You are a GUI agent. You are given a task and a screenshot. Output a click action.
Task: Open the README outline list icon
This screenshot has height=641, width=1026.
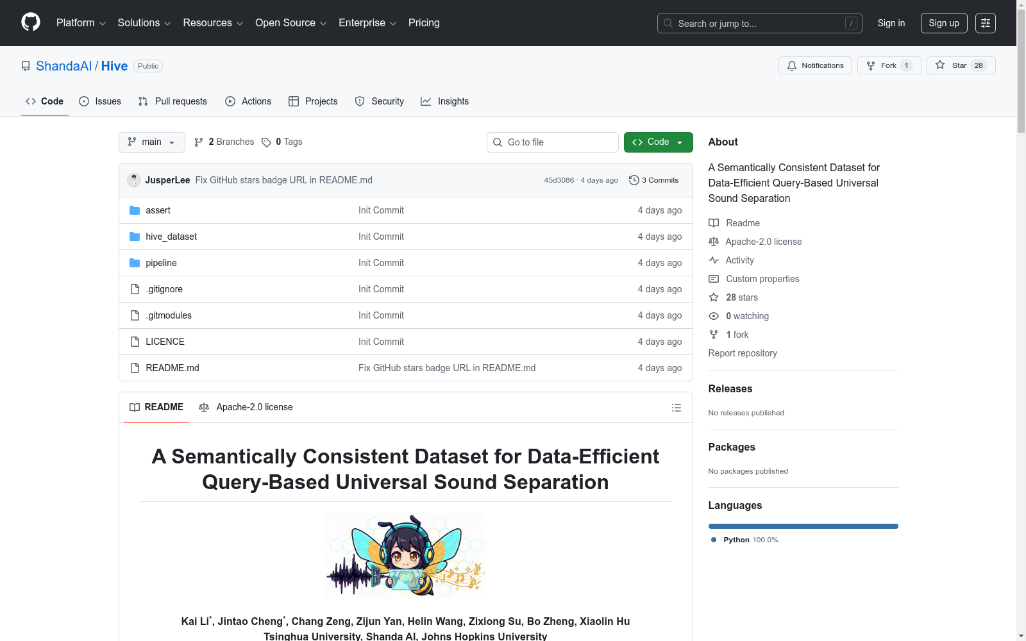point(676,408)
